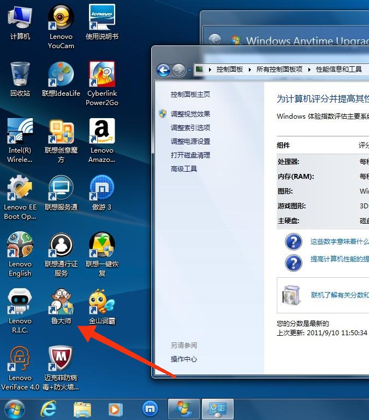369x420 pixels.
Task: Select the 图形: row label
Action: (x=285, y=191)
